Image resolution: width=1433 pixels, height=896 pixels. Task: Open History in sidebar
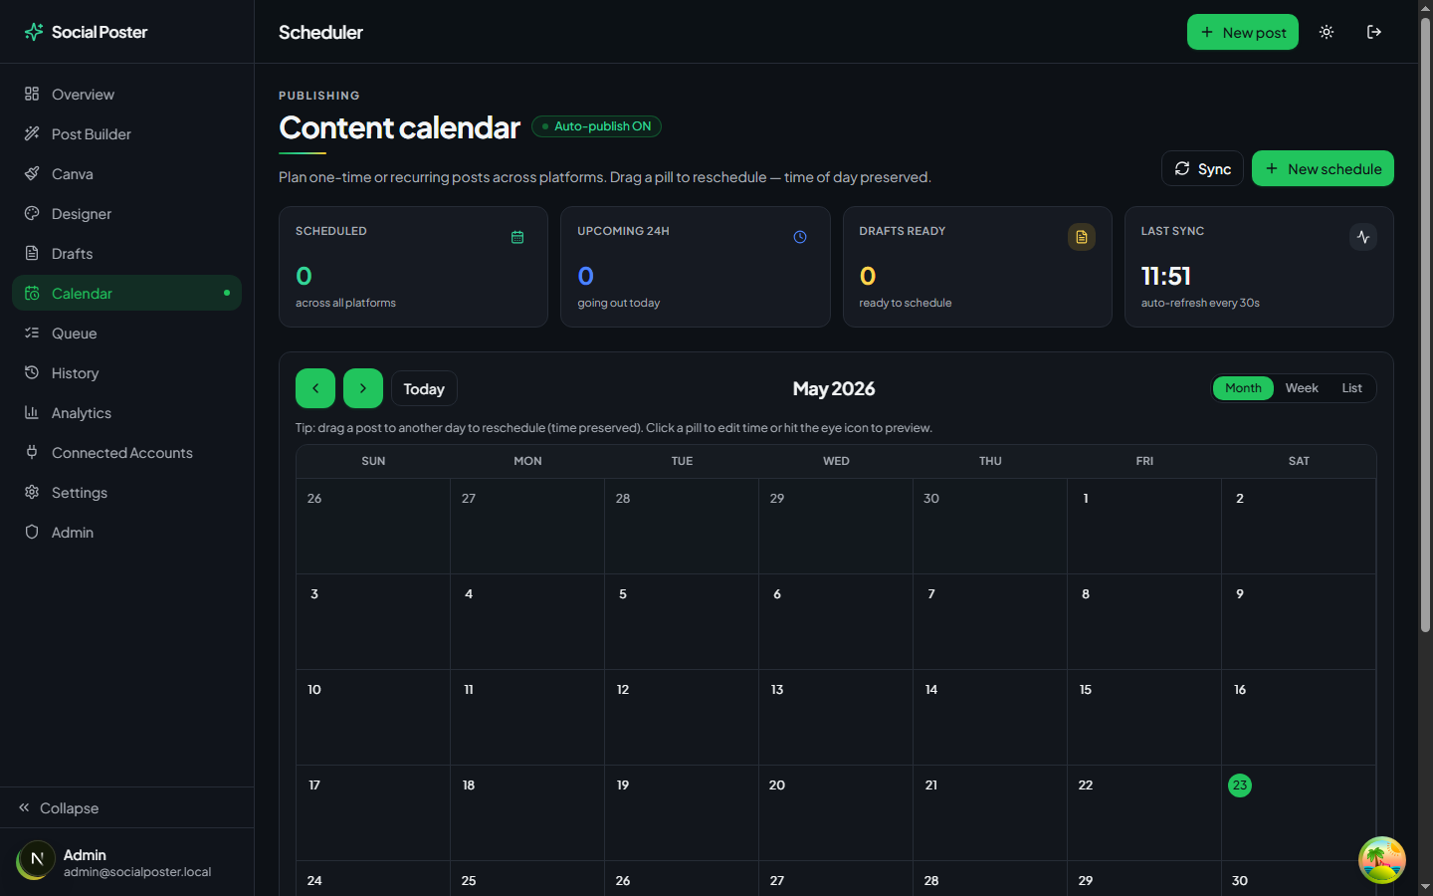(x=126, y=372)
